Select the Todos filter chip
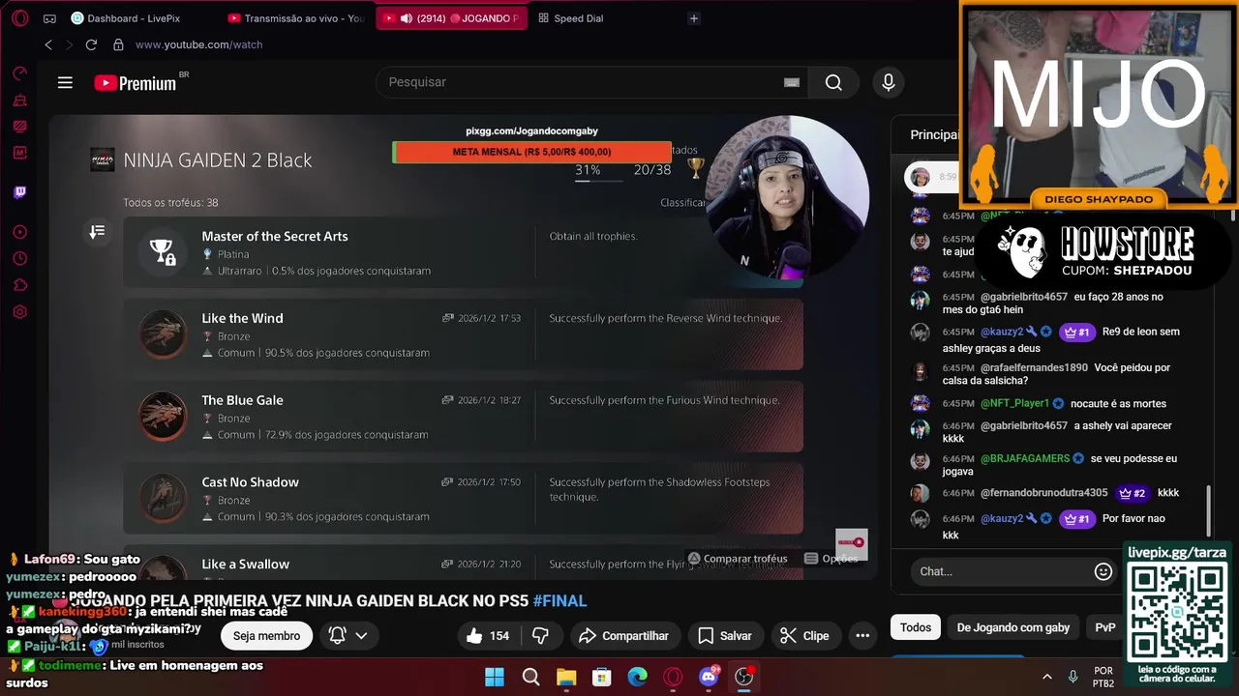 (916, 627)
